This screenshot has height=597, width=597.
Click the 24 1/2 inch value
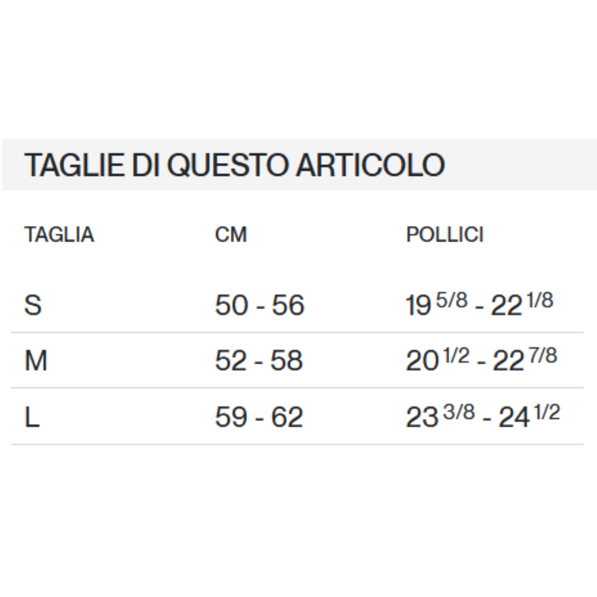[529, 416]
